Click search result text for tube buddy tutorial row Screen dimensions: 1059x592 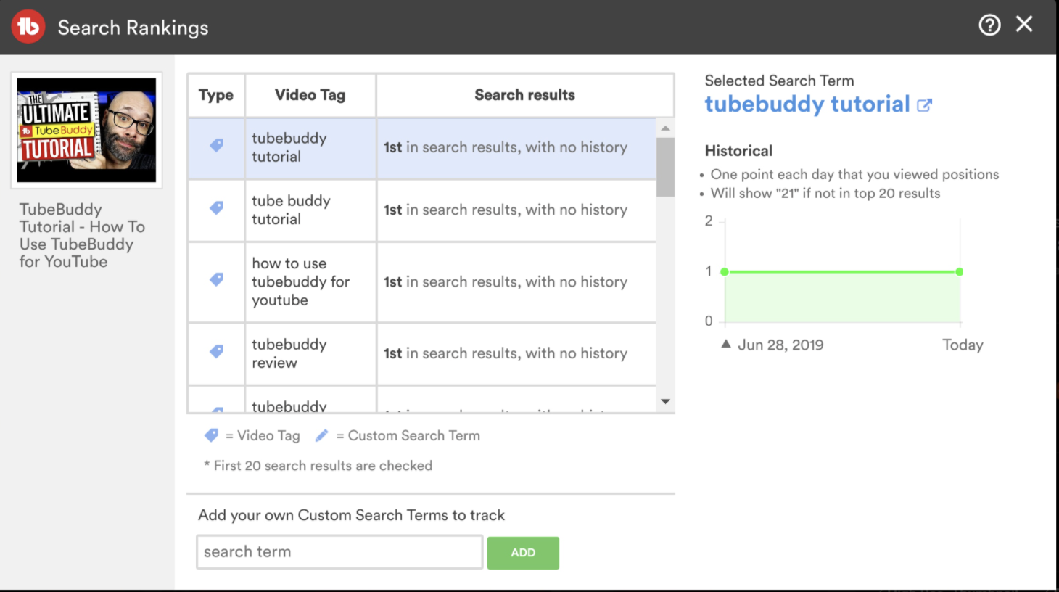[506, 210]
